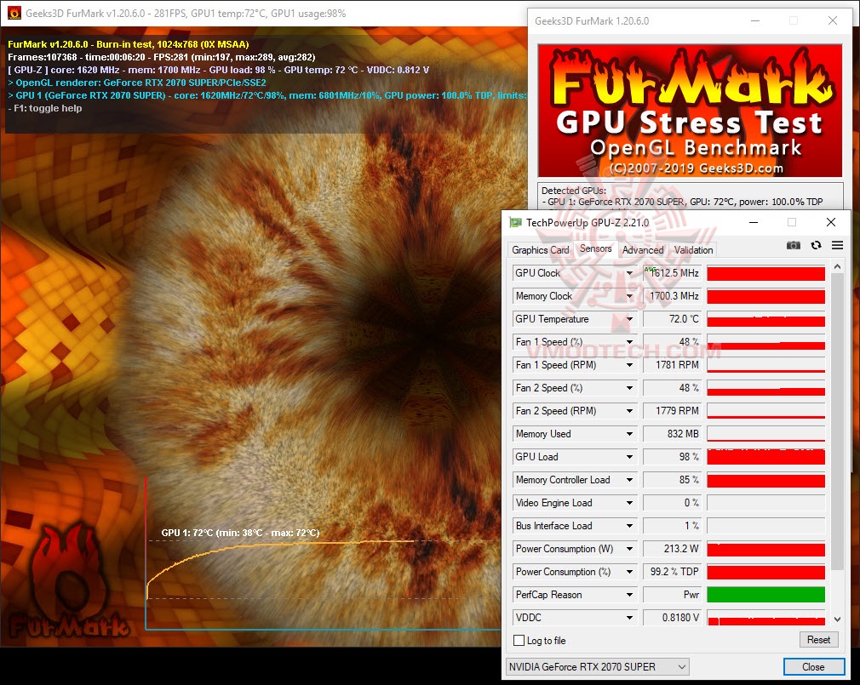Click the Frames and FPS stats line
860x685 pixels.
point(161,57)
